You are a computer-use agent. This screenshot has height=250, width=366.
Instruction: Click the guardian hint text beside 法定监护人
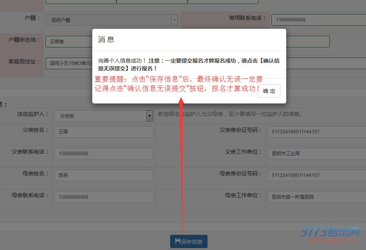point(230,114)
